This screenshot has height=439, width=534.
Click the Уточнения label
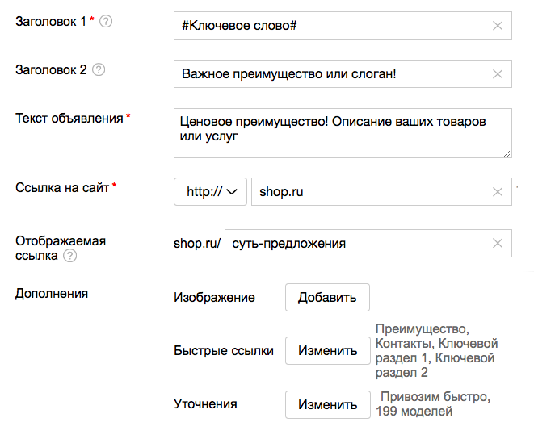pos(205,404)
